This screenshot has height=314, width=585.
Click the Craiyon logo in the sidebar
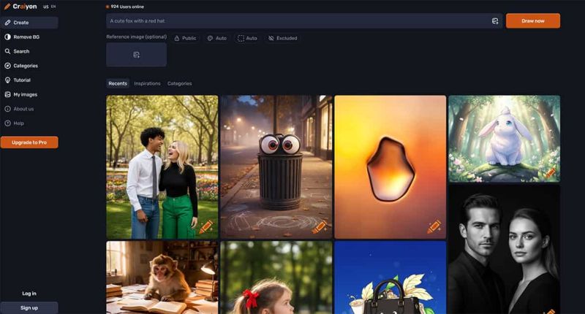(x=20, y=7)
